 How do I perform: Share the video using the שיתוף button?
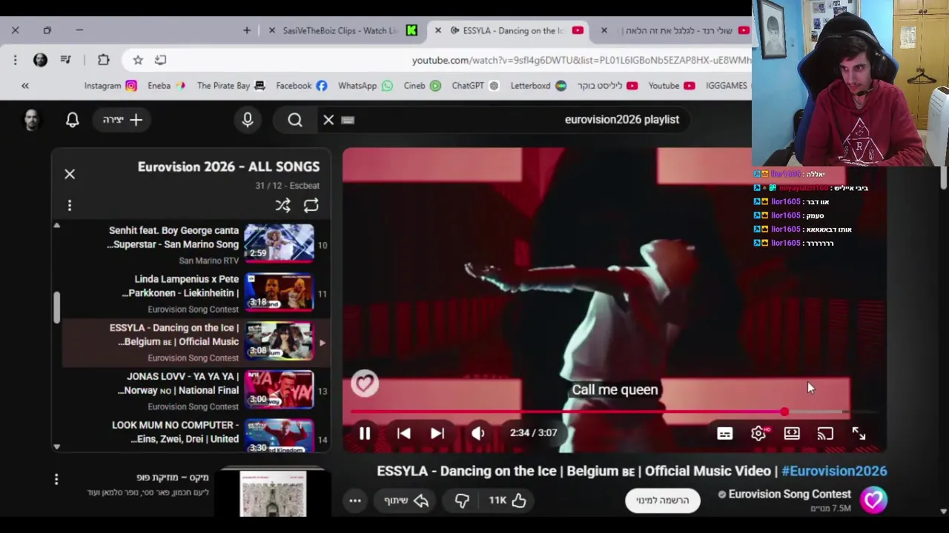point(406,501)
